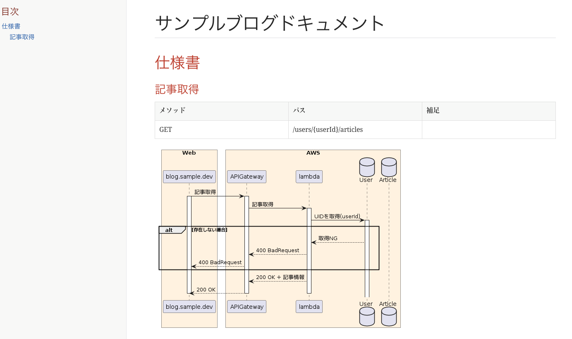The width and height of the screenshot is (572, 339).
Task: Click the /users/{userId}/articles path cell
Action: point(328,129)
